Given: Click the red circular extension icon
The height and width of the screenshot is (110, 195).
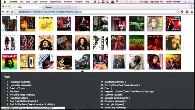Looking at the screenshot, I should click(x=187, y=12).
